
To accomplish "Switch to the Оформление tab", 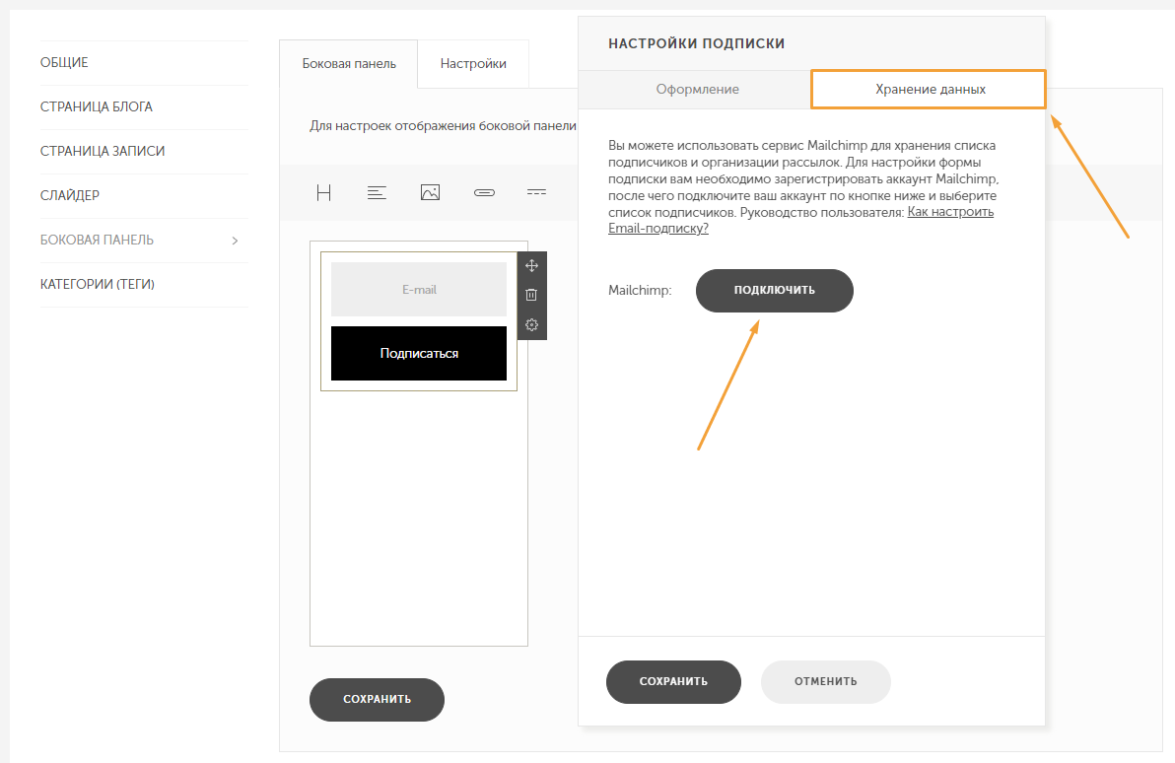I will [697, 89].
